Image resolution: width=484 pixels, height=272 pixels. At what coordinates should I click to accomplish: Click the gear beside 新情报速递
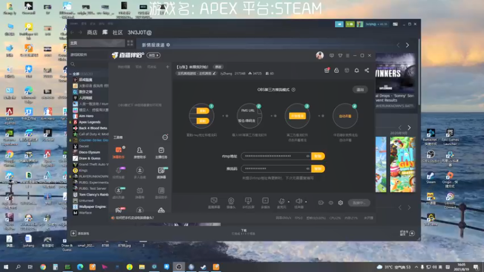tap(168, 45)
